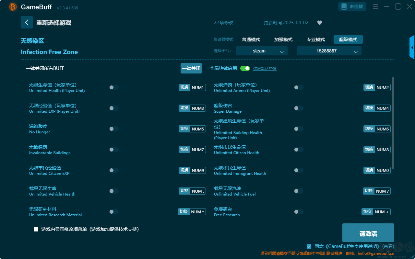Toggle Unlimited Vehicle Health
The height and width of the screenshot is (259, 415).
click(x=114, y=191)
